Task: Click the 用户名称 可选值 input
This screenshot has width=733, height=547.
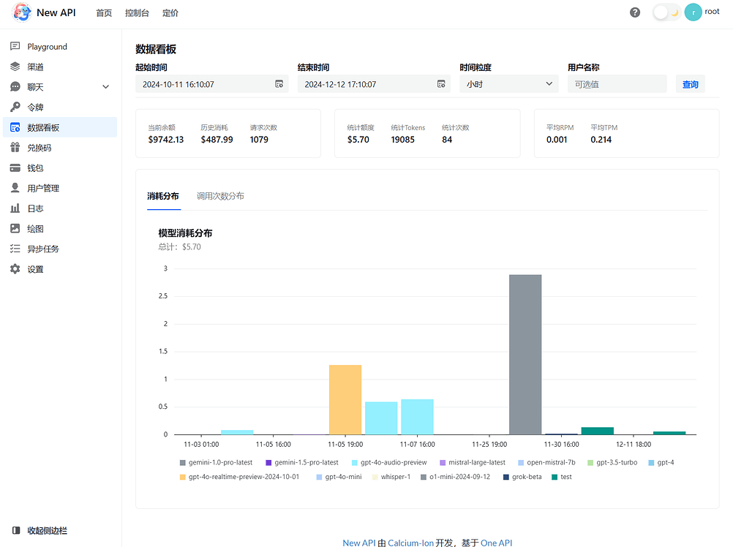Action: tap(617, 84)
